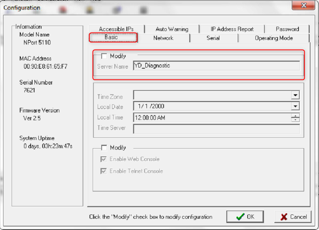This screenshot has width=319, height=230.
Task: Switch to the Network tab
Action: pos(163,38)
